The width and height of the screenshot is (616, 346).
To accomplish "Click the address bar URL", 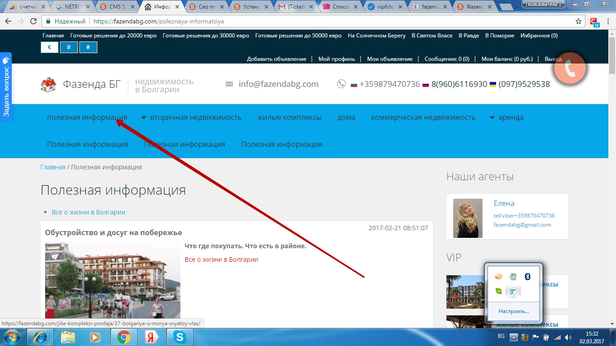I will click(x=158, y=21).
